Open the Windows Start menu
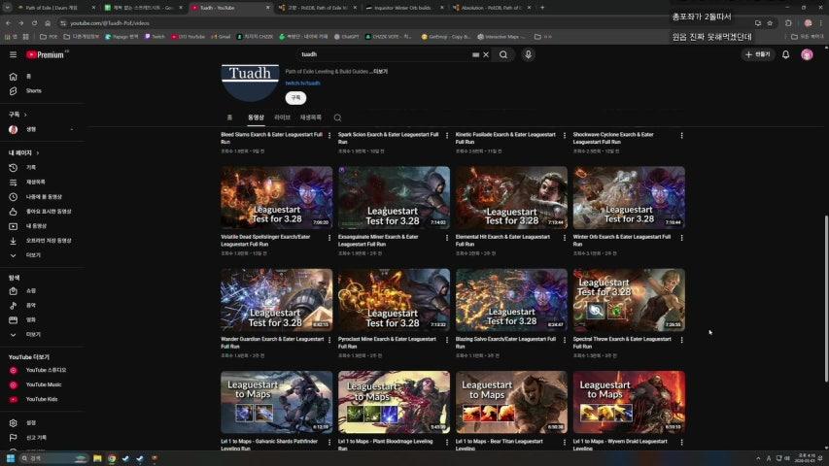 click(x=12, y=458)
